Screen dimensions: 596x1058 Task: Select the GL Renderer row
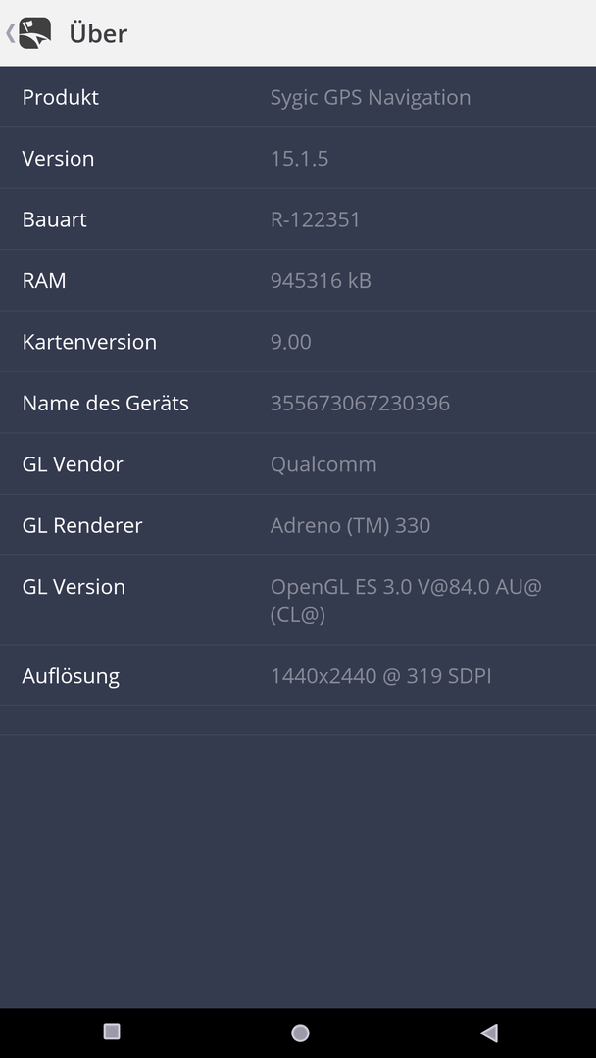pos(298,525)
